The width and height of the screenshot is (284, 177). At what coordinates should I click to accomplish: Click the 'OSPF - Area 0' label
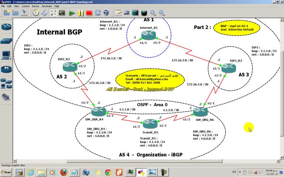click(152, 105)
